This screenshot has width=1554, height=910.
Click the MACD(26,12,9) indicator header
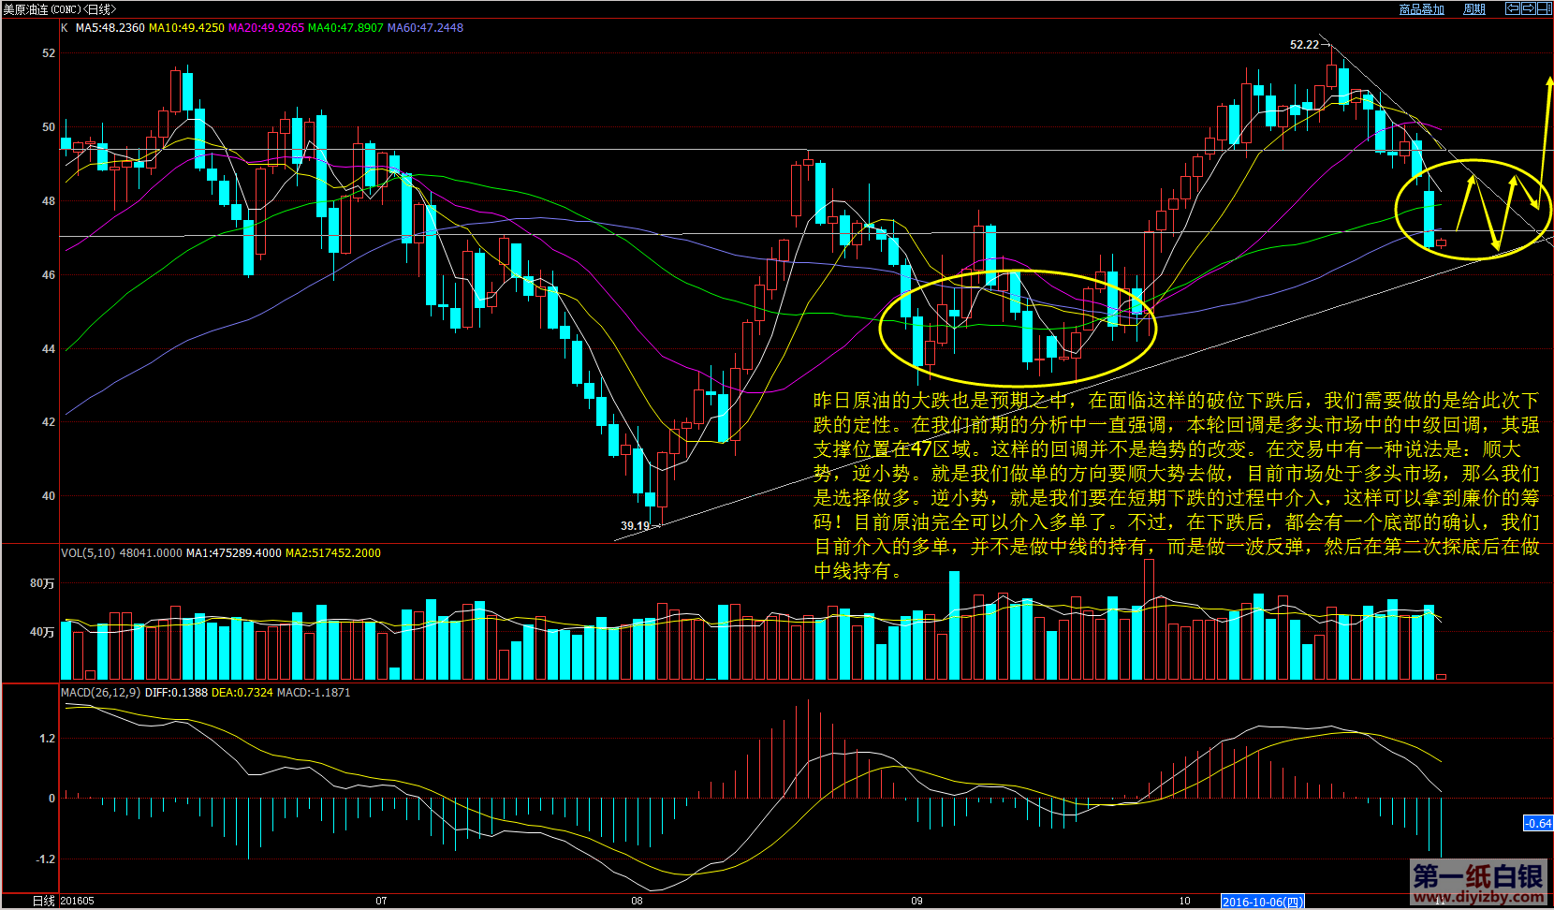100,693
